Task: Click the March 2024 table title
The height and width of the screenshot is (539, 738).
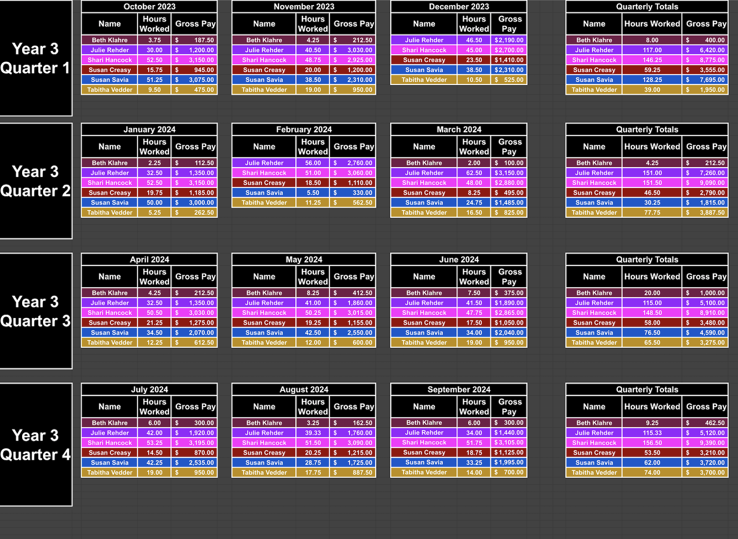Action: (x=459, y=130)
